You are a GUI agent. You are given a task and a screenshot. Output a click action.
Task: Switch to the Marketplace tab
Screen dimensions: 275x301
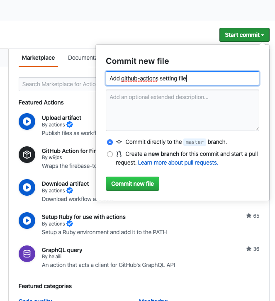[x=38, y=58]
